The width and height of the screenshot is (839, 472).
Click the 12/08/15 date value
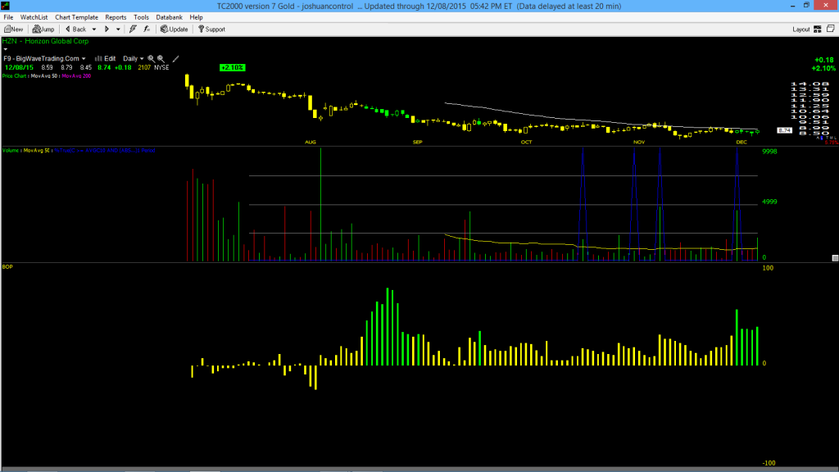click(x=20, y=67)
